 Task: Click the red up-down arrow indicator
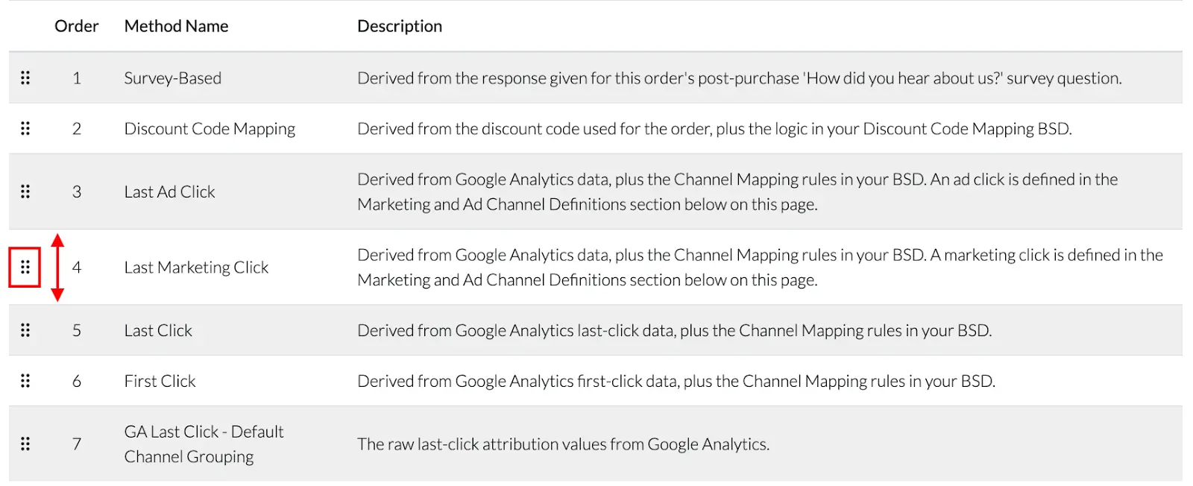pyautogui.click(x=57, y=268)
